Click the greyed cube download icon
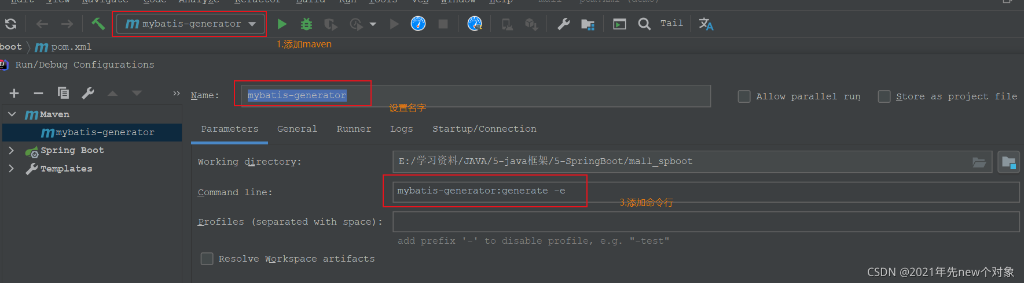Screen dimensions: 1024x283 tap(531, 24)
